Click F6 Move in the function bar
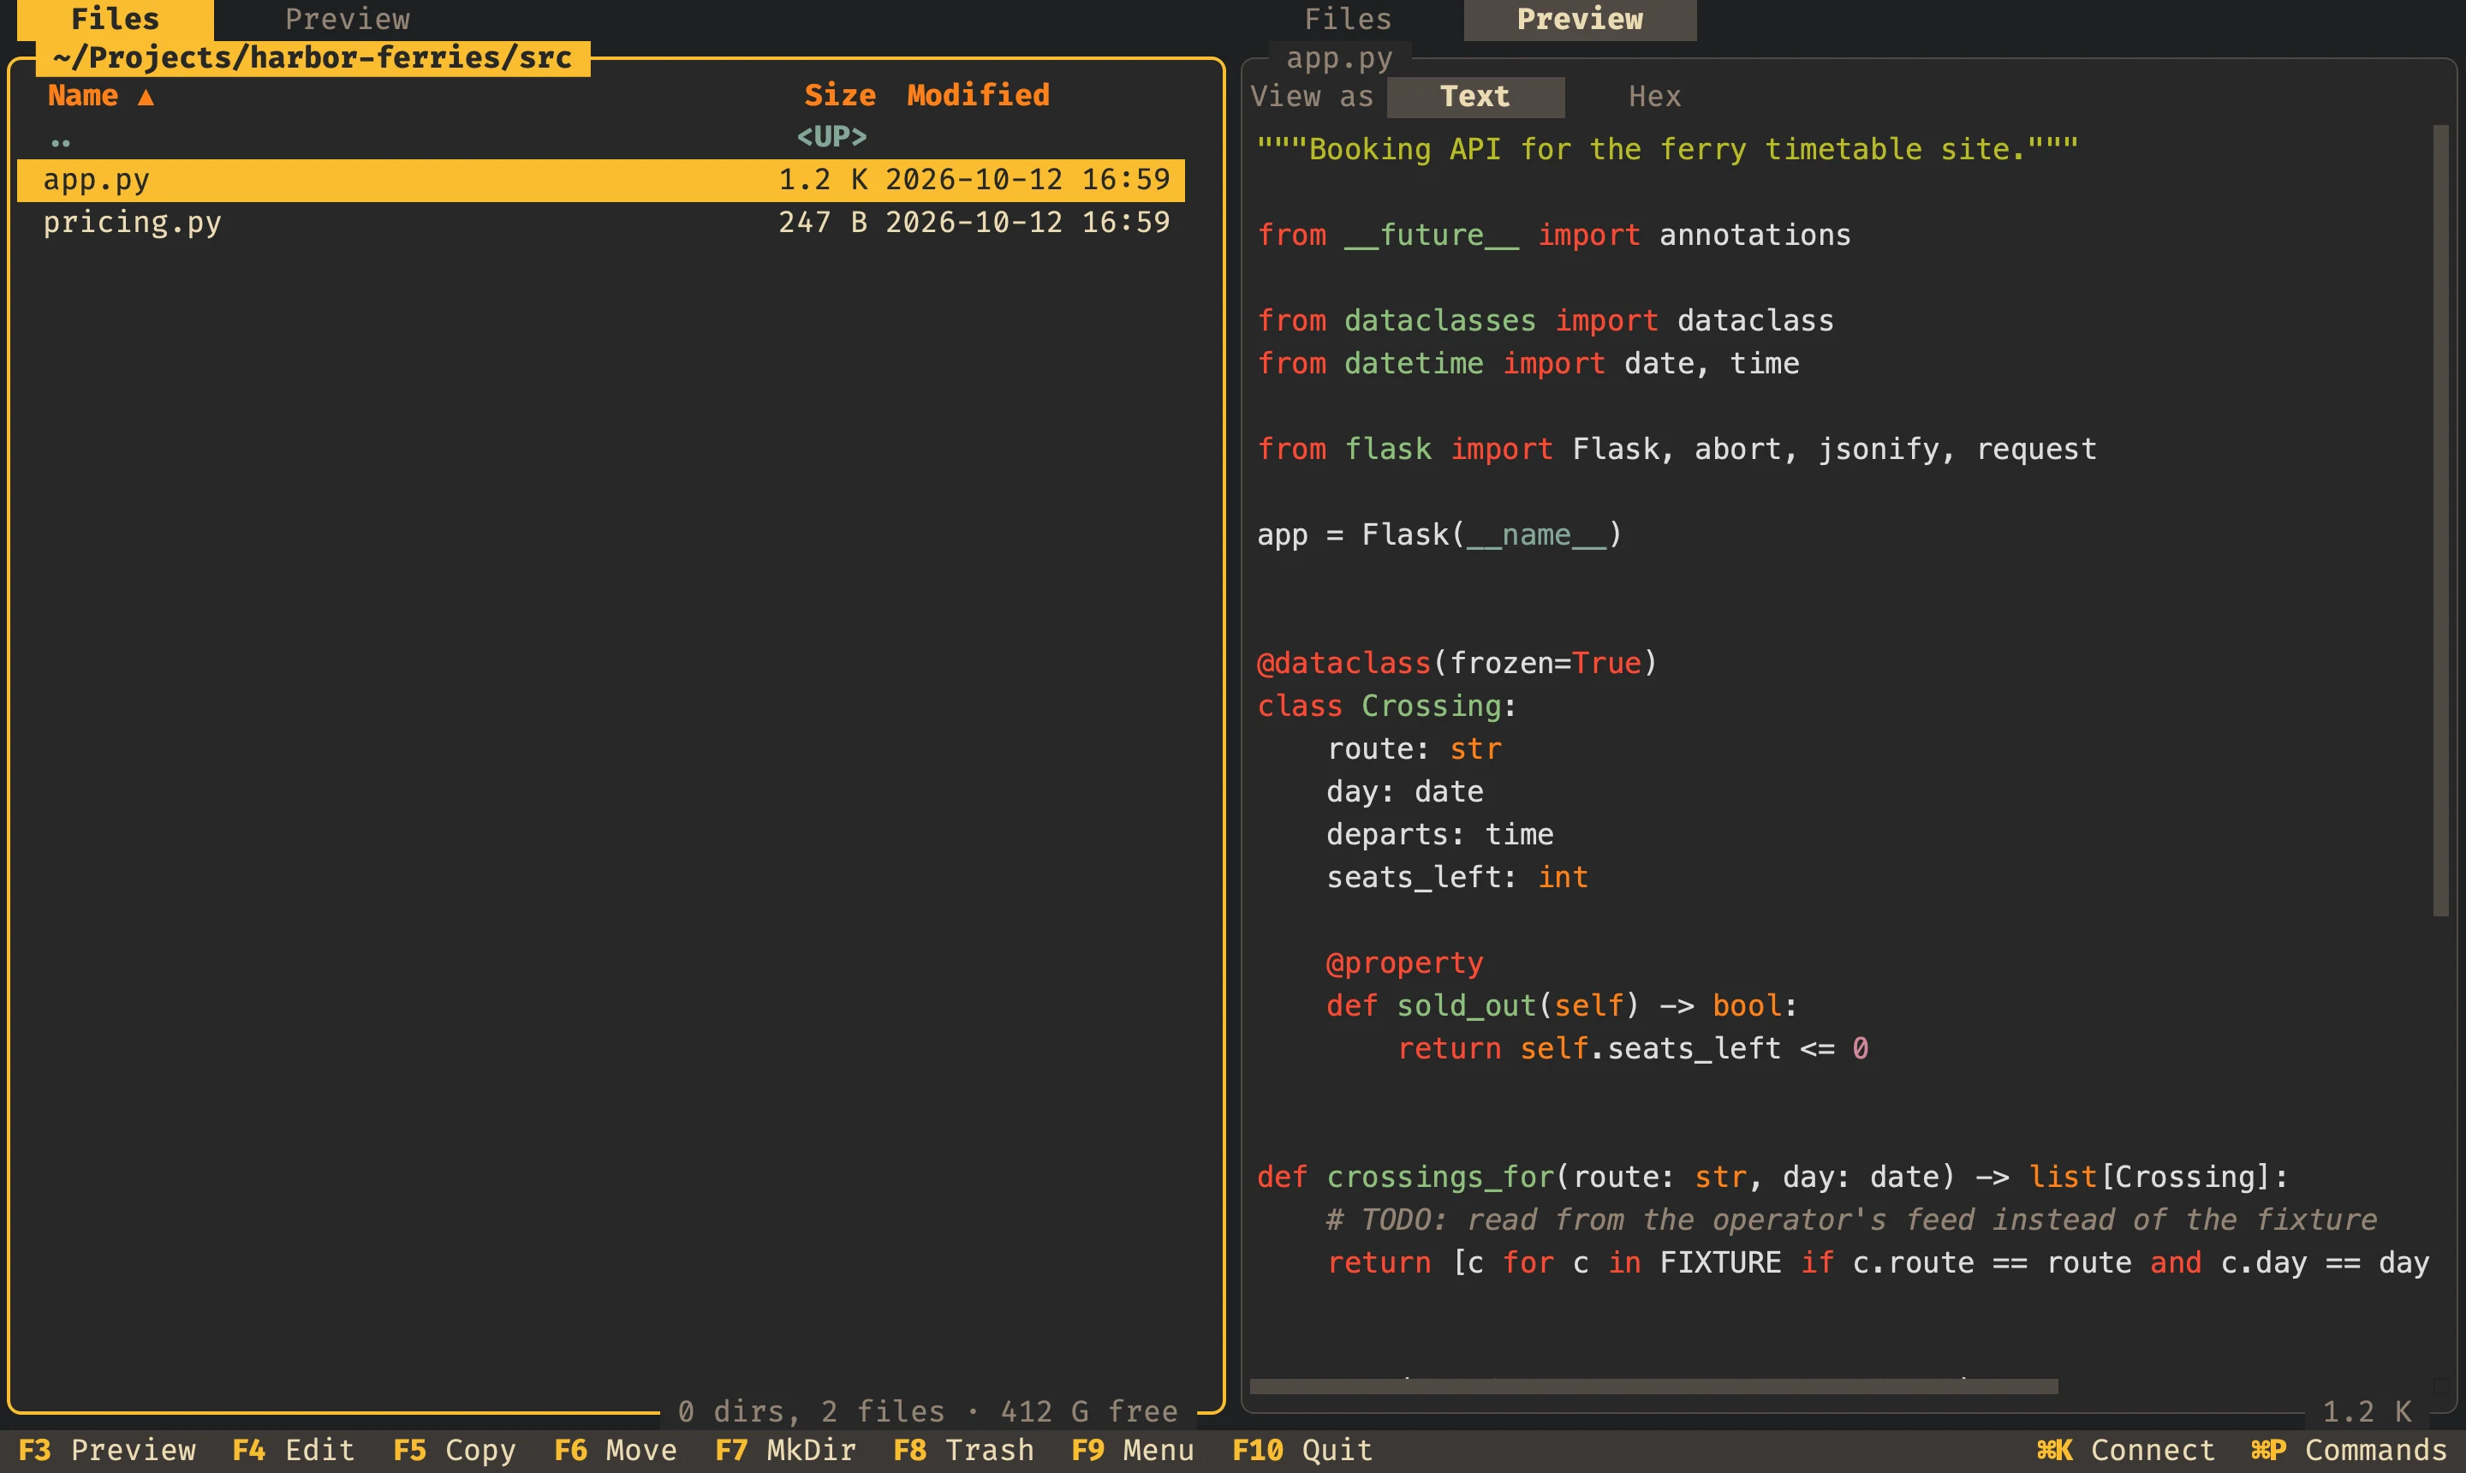 click(616, 1450)
